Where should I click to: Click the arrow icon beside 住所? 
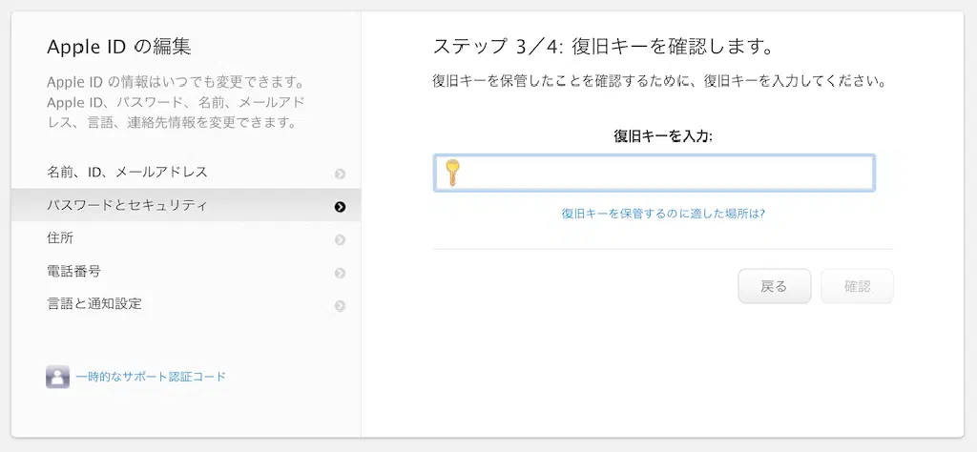[340, 239]
